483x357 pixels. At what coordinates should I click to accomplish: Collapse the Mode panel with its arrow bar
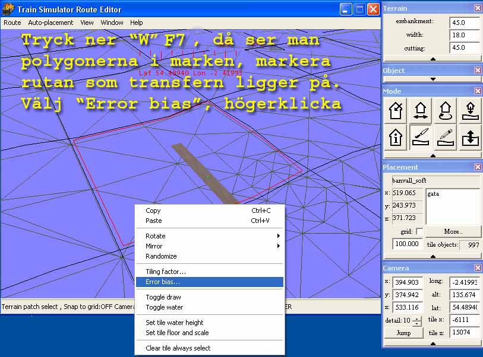pos(433,155)
